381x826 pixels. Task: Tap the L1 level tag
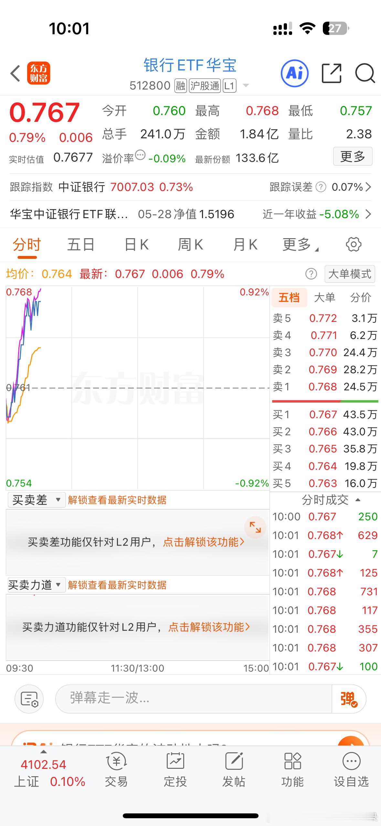coord(229,86)
